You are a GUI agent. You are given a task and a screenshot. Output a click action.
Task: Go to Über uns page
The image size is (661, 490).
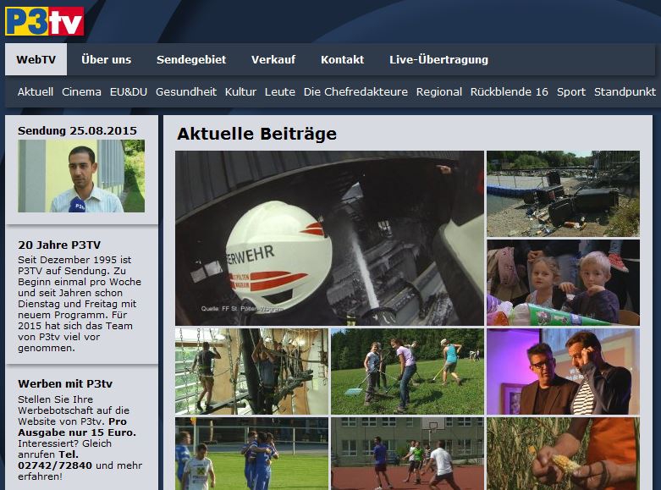pos(106,60)
